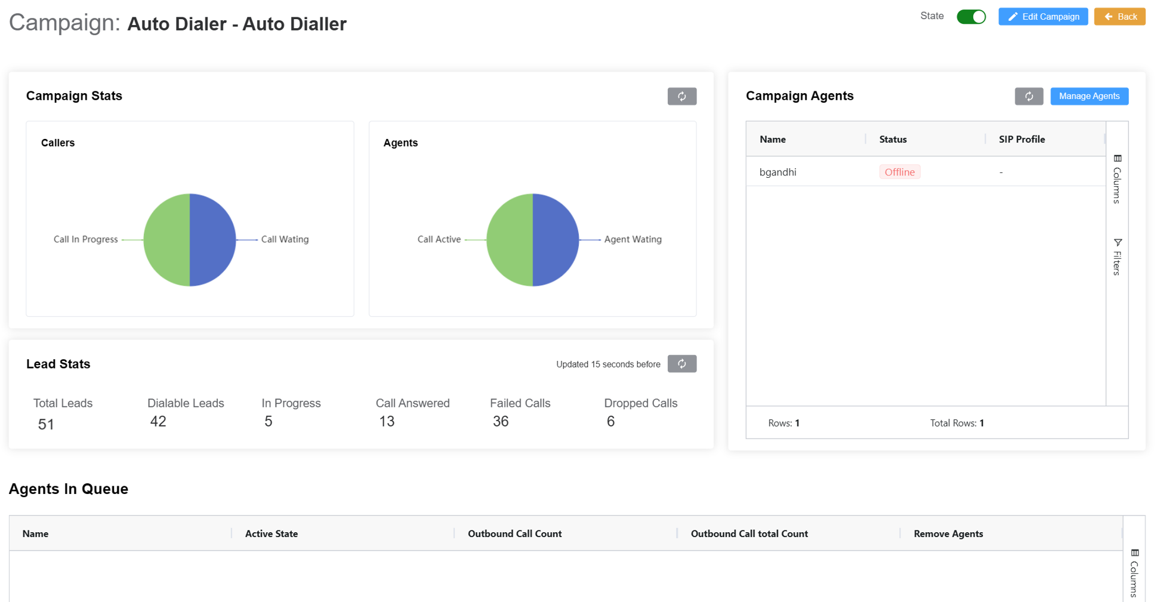
Task: Click the back arrow icon near Back button
Action: click(x=1108, y=16)
